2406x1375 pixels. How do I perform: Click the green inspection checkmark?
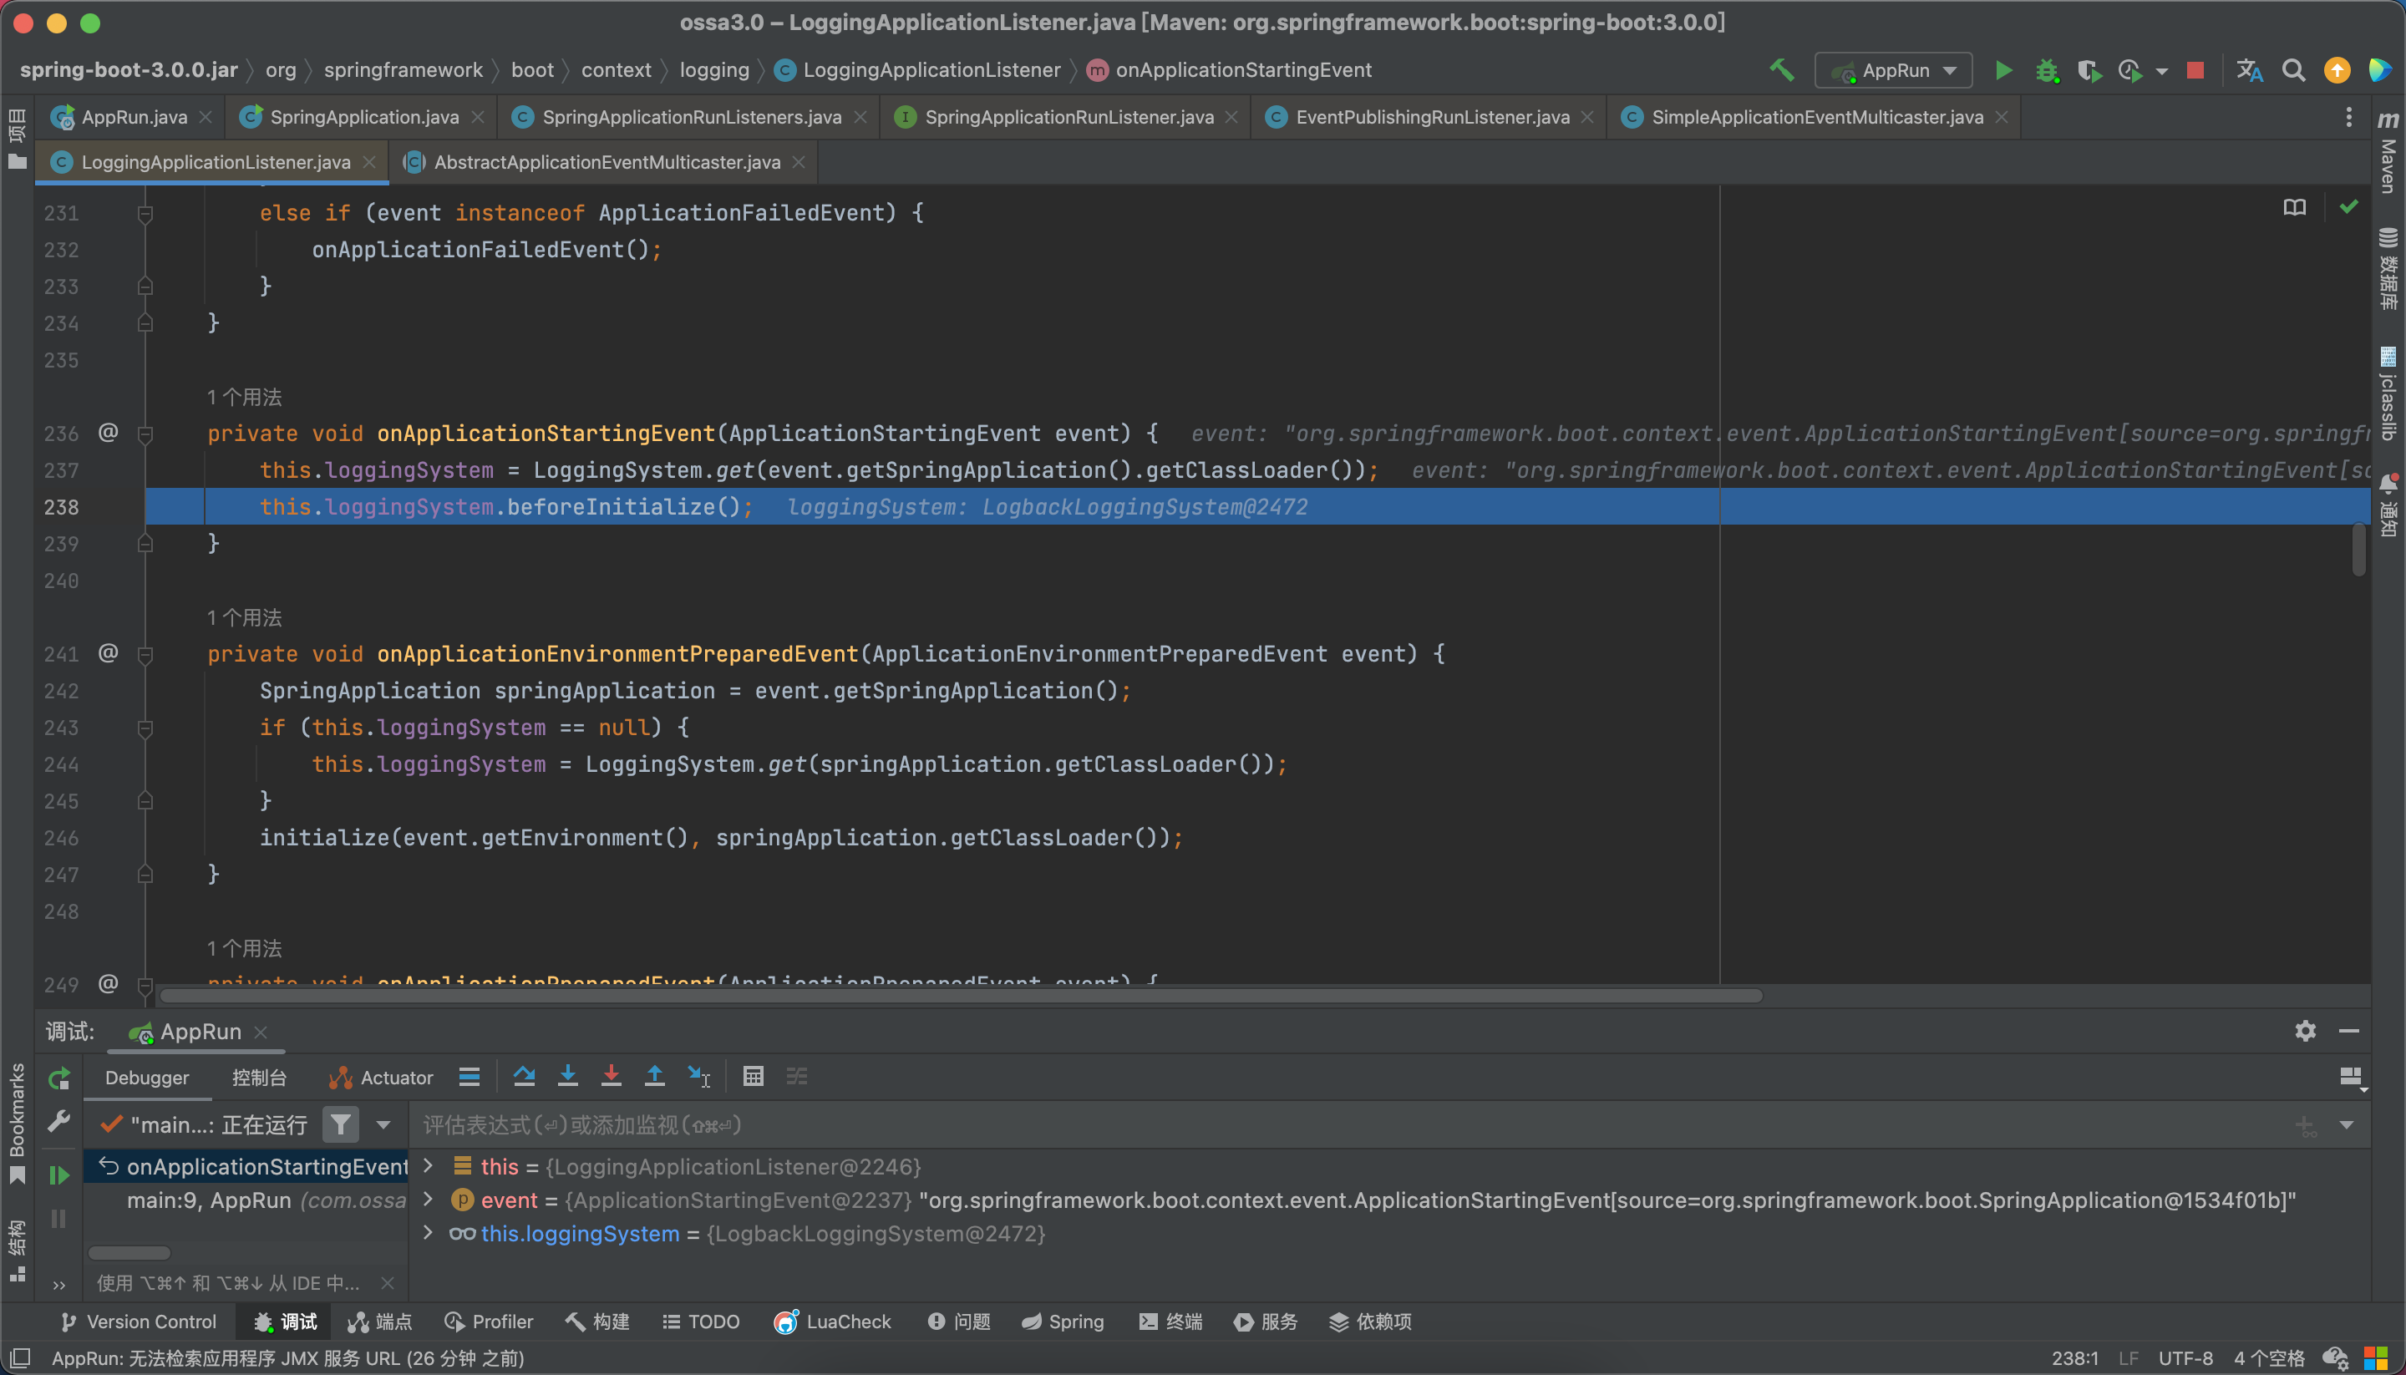point(2348,207)
